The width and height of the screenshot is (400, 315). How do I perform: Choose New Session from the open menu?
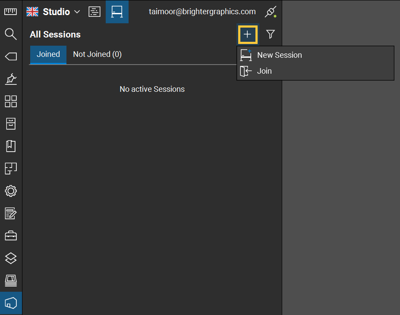tap(279, 55)
